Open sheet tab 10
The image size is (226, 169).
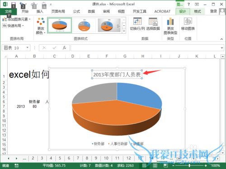[106, 158]
